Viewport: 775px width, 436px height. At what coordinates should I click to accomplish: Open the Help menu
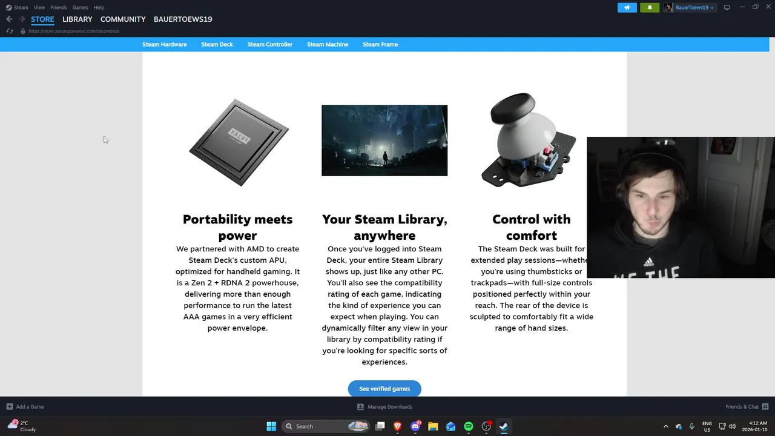99,7
